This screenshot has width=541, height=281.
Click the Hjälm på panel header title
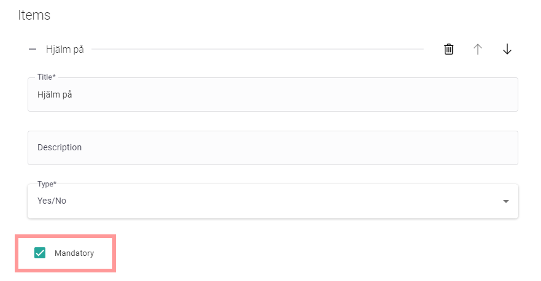[64, 49]
